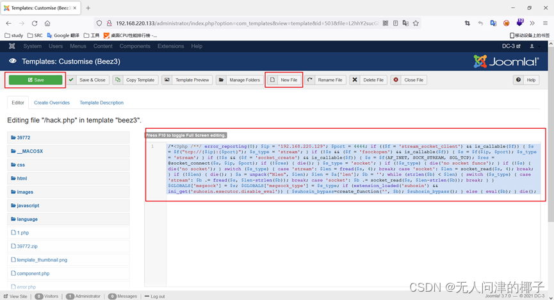Open the Menus menu

78,46
